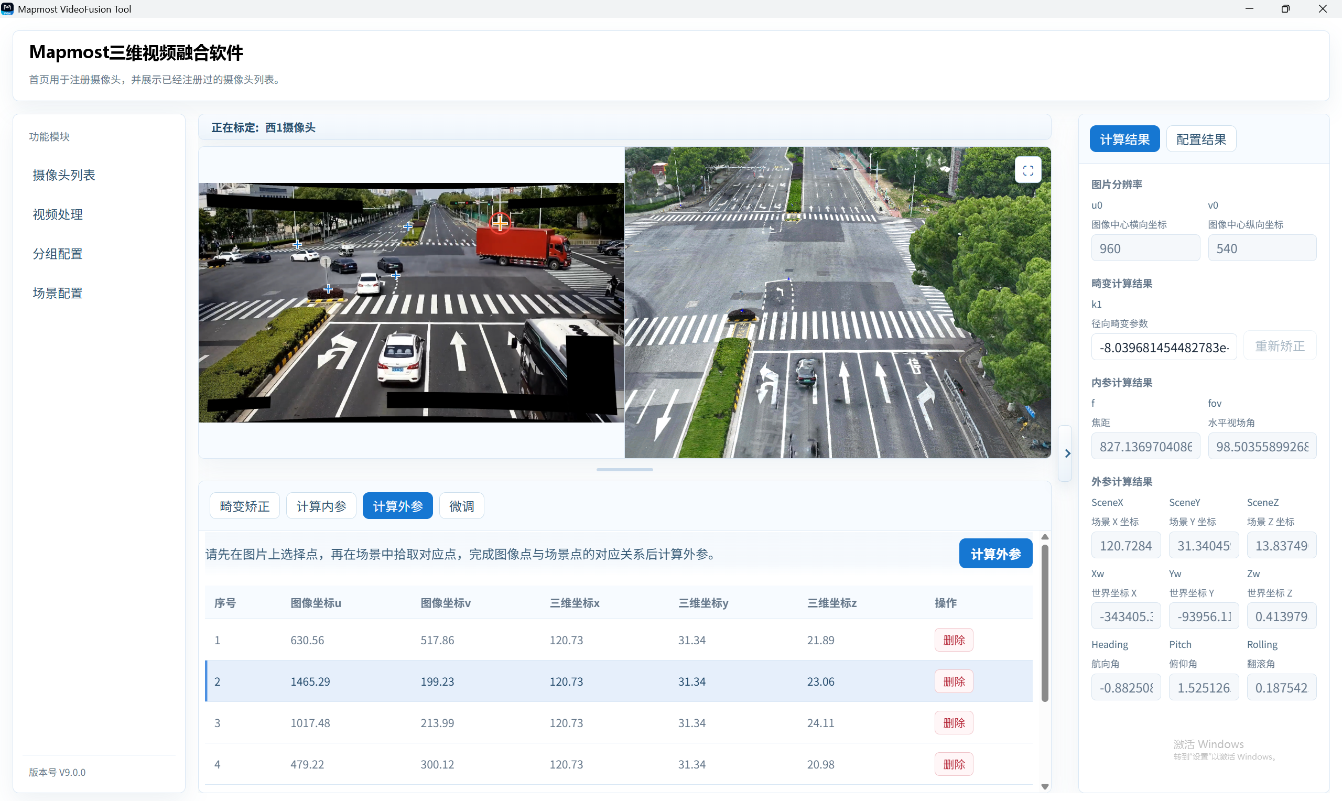The width and height of the screenshot is (1342, 801).
Task: Click the 正在标定: 西1摄像头 header
Action: 263,127
